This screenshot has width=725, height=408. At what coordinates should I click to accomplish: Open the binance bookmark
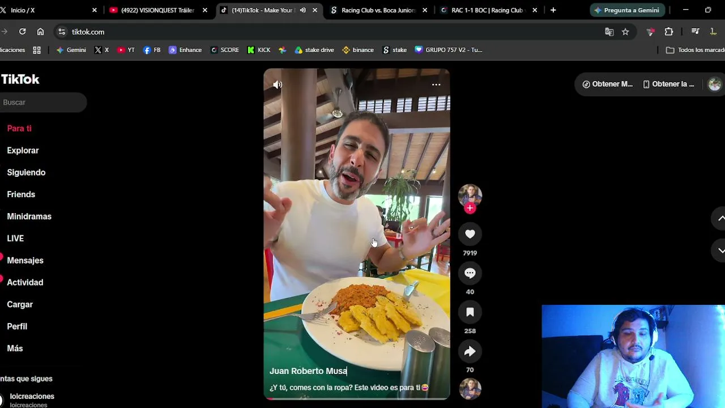(x=358, y=50)
